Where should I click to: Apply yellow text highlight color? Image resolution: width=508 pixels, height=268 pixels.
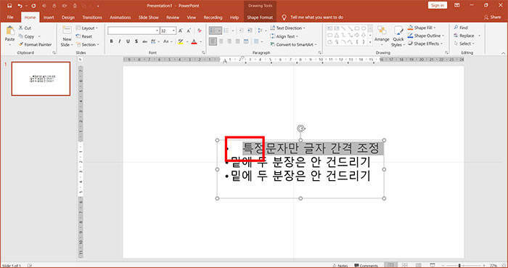click(x=181, y=41)
